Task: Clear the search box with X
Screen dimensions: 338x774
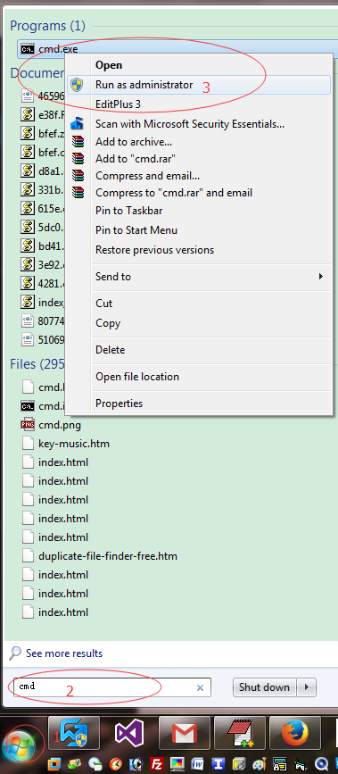Action: [201, 687]
